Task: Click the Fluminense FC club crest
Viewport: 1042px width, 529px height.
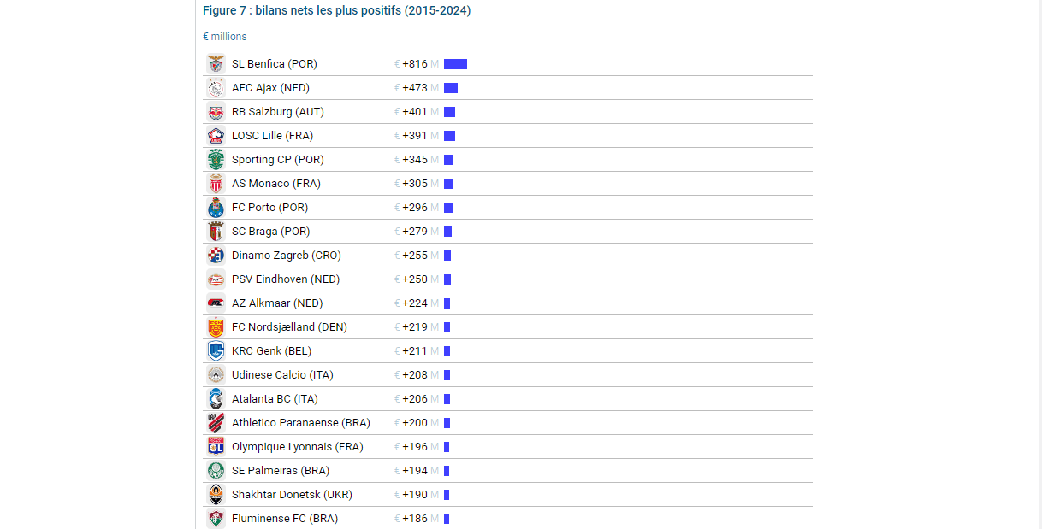Action: [216, 519]
